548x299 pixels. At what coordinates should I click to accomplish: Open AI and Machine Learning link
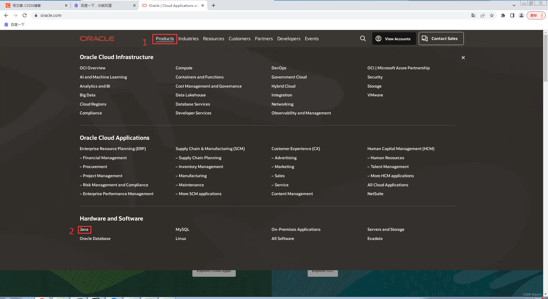tap(103, 77)
